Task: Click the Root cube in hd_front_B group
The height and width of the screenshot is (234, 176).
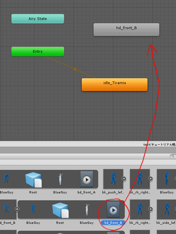Action: tap(60, 210)
